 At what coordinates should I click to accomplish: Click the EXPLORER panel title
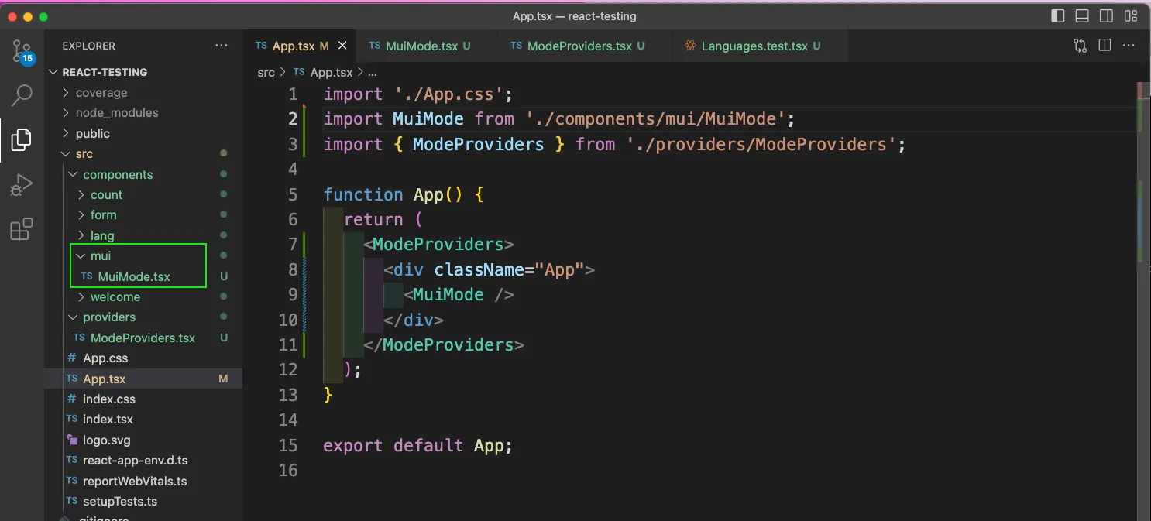coord(88,46)
